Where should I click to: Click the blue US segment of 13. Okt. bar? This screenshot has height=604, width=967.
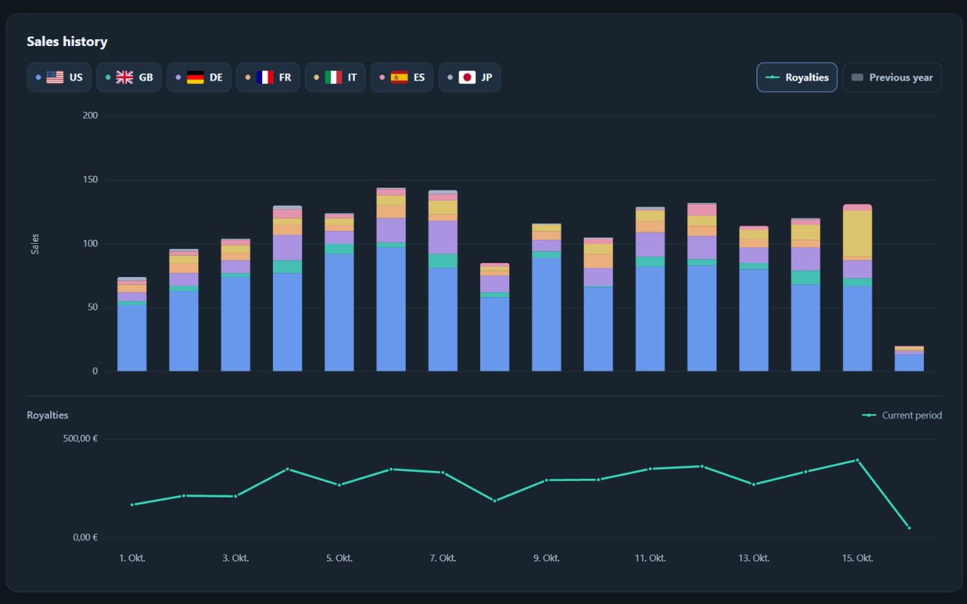(754, 320)
